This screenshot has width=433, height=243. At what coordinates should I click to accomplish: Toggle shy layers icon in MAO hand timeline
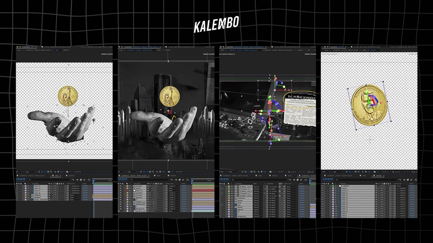click(x=77, y=180)
